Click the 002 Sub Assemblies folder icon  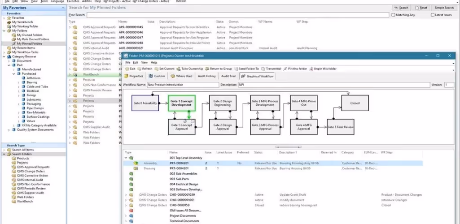click(131, 174)
